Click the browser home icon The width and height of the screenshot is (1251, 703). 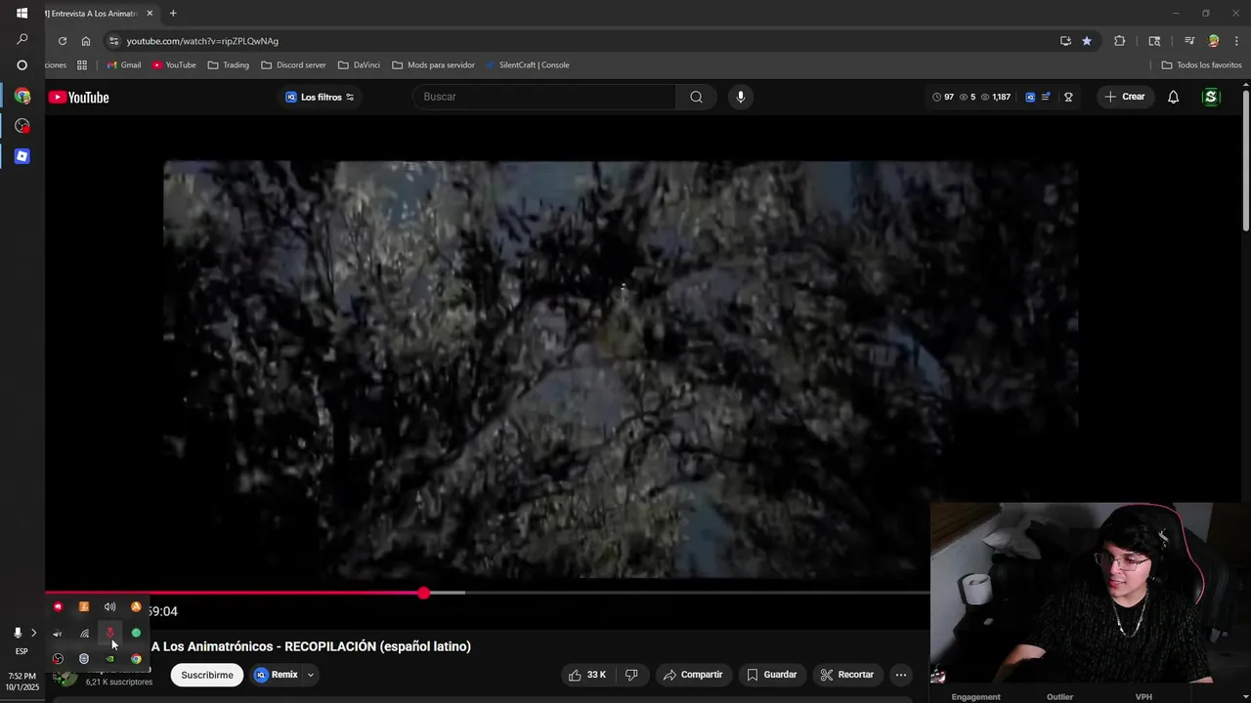86,41
